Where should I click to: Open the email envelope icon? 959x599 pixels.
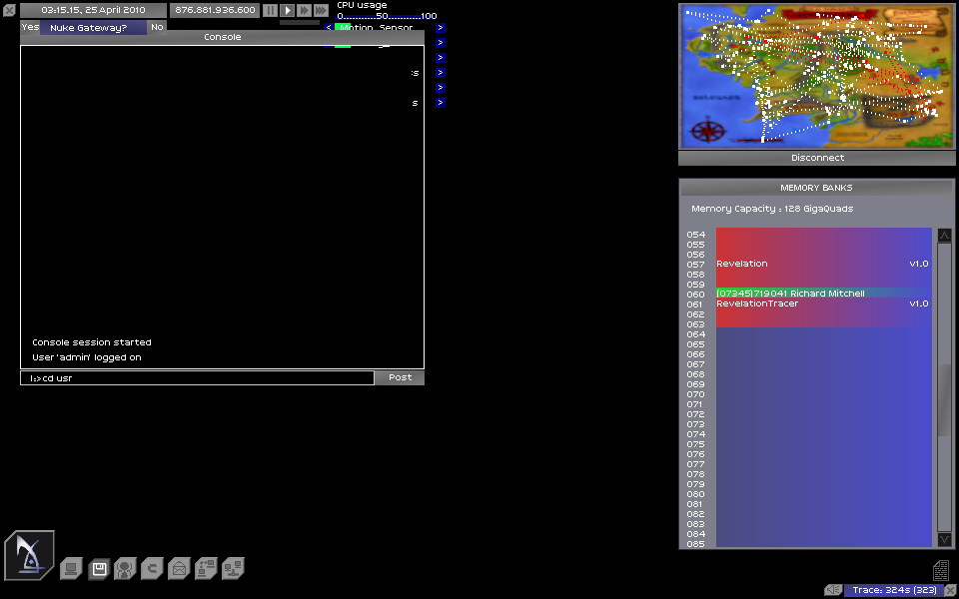pyautogui.click(x=179, y=569)
